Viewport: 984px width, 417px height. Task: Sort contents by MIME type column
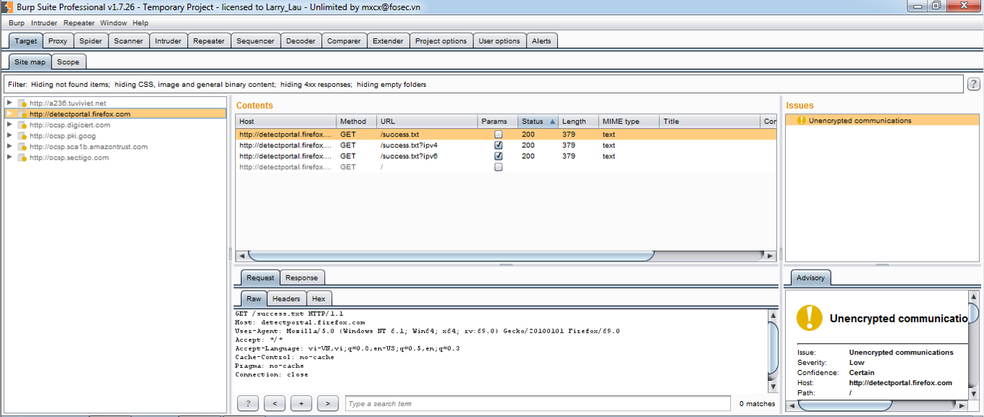pyautogui.click(x=629, y=121)
